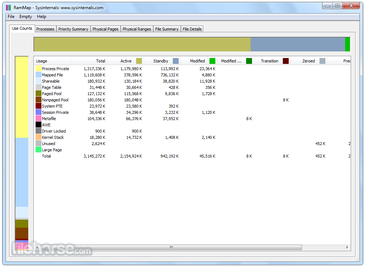Click the Transition dark red swatch in header

pyautogui.click(x=286, y=61)
